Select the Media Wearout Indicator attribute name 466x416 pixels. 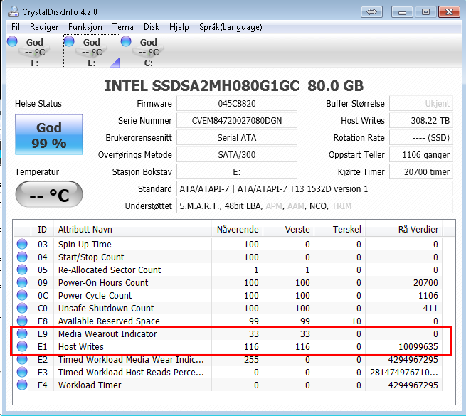click(x=107, y=334)
